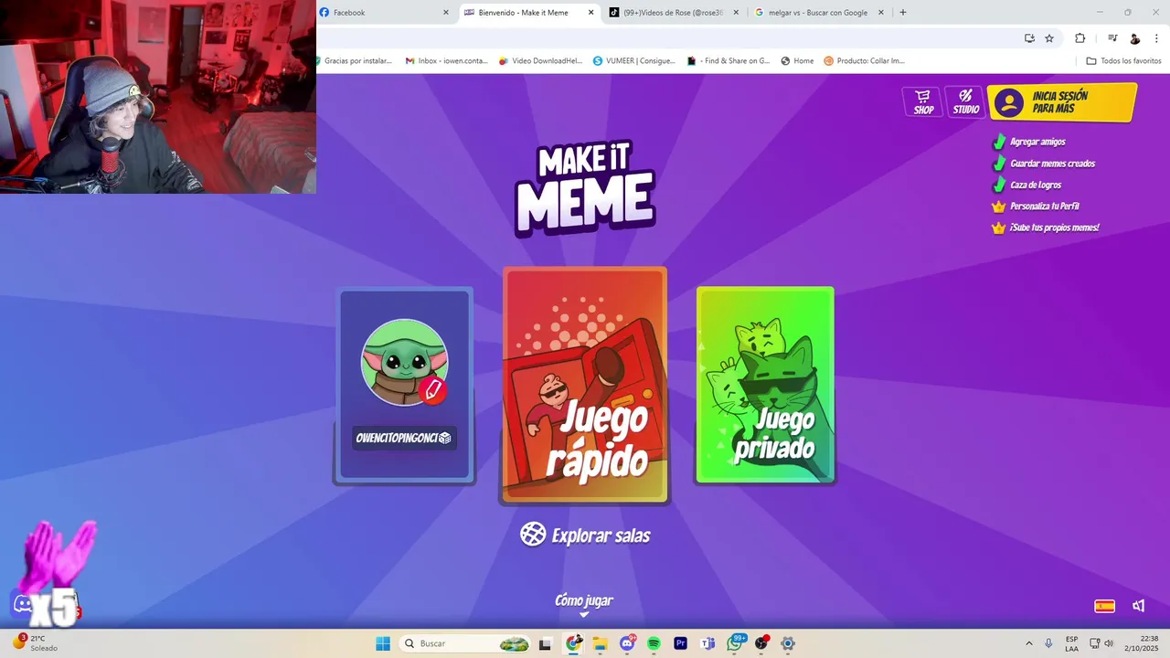Screen dimensions: 1170x658
Task: Click the OWENCITOPINGONCI username field
Action: point(404,439)
